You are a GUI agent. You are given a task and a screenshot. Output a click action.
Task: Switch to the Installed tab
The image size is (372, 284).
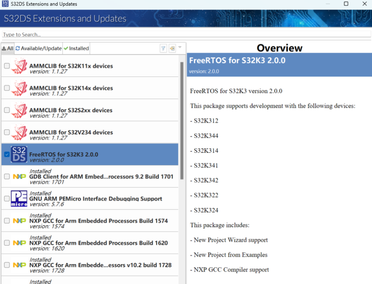coord(76,48)
